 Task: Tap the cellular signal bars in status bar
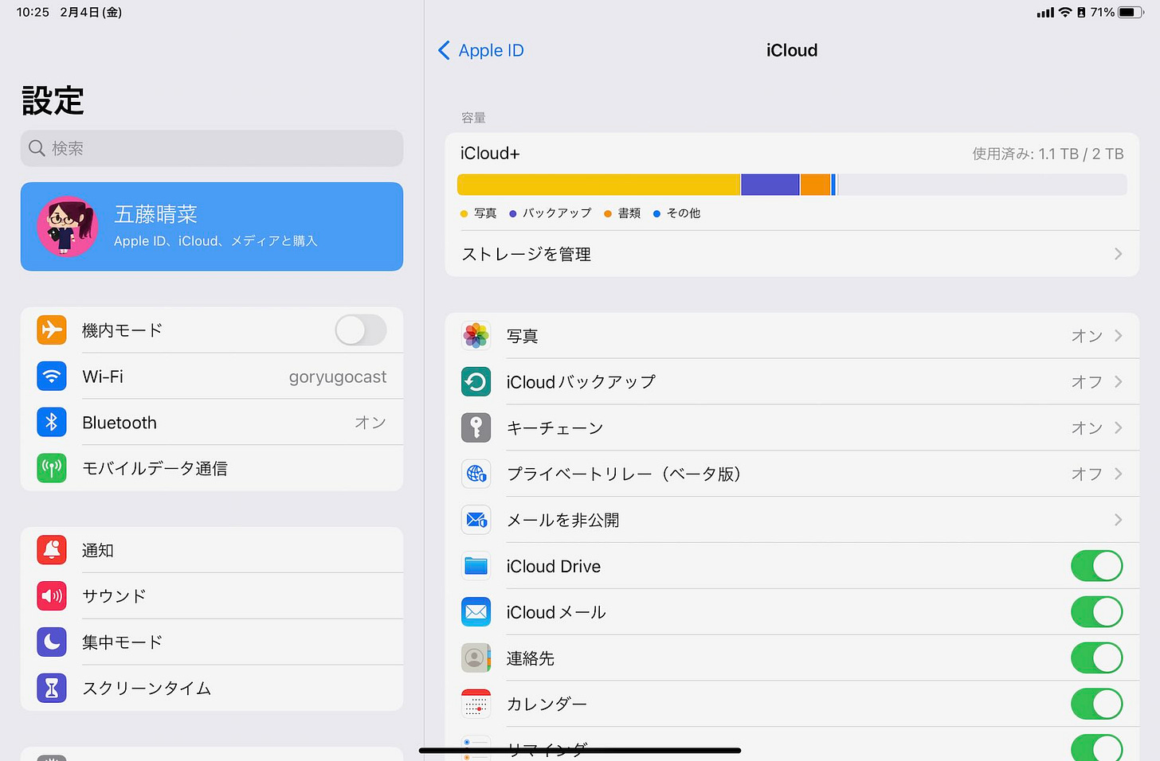pyautogui.click(x=1045, y=13)
